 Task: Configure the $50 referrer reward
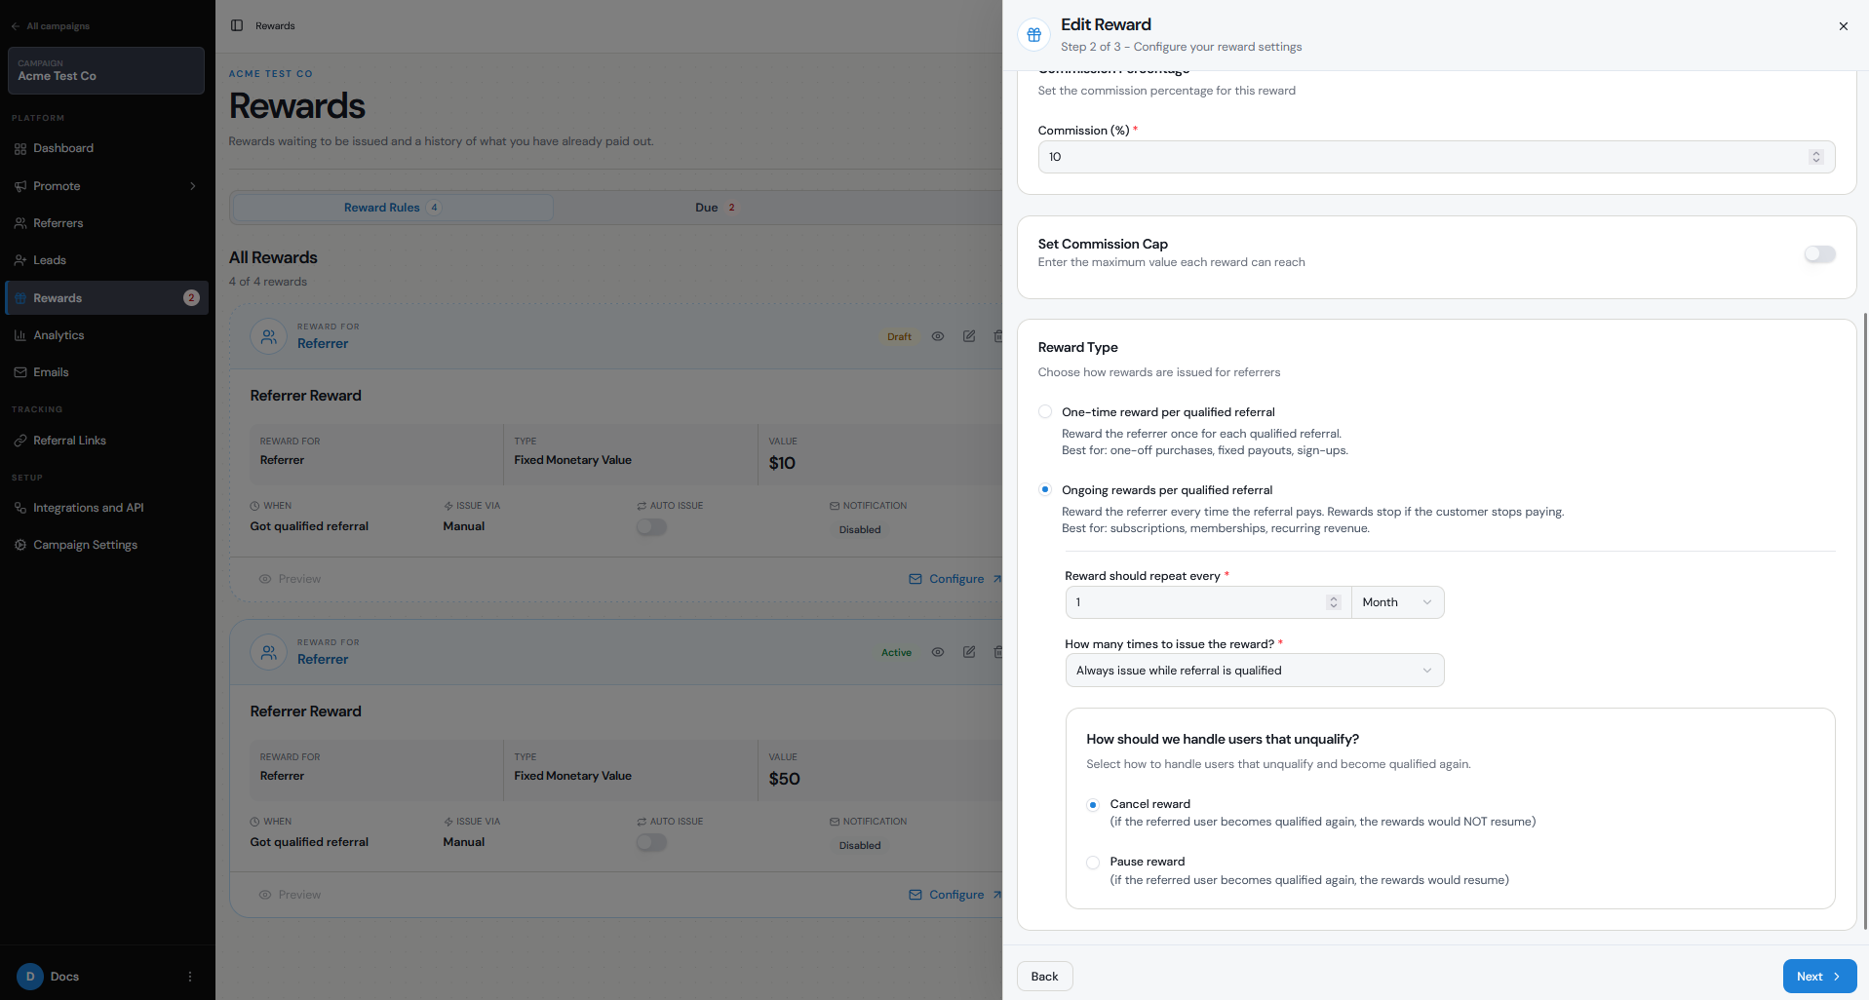click(x=955, y=895)
